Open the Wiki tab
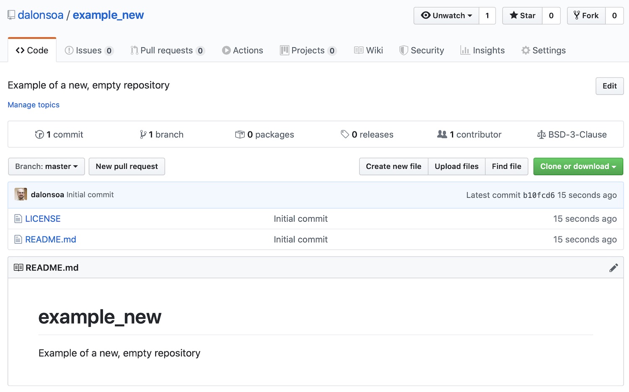629x392 pixels. coord(369,50)
